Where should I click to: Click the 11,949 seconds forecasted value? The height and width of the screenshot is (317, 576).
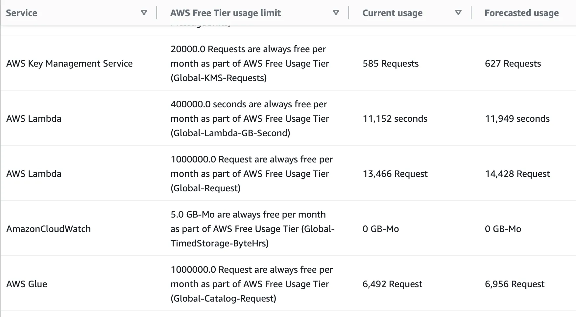[x=517, y=119]
